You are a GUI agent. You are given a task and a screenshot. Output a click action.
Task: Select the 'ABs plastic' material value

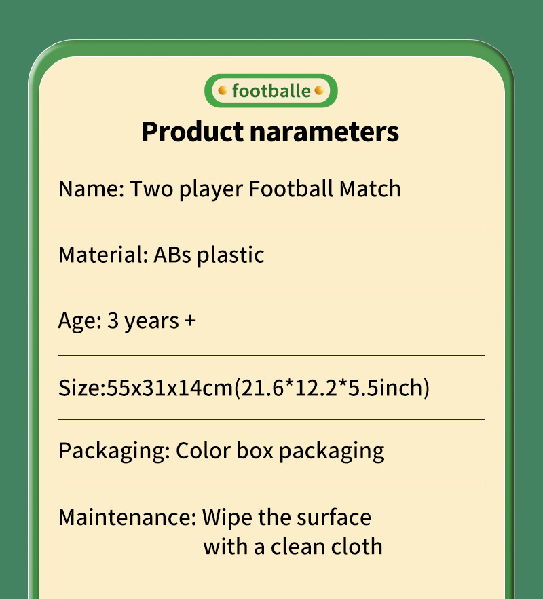208,255
